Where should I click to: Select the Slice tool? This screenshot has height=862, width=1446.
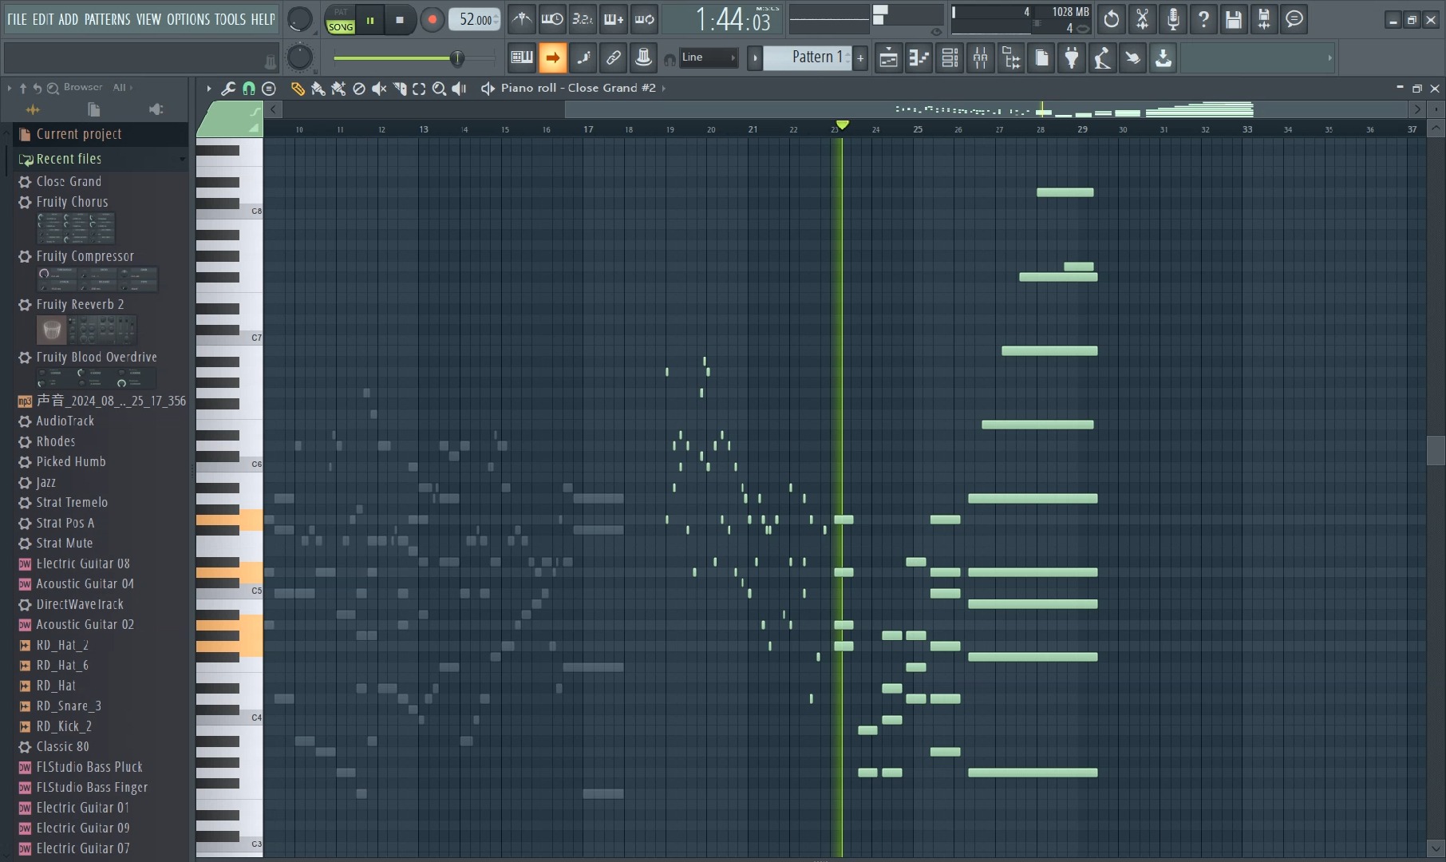(x=399, y=89)
